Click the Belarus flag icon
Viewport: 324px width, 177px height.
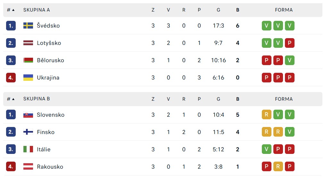[28, 60]
